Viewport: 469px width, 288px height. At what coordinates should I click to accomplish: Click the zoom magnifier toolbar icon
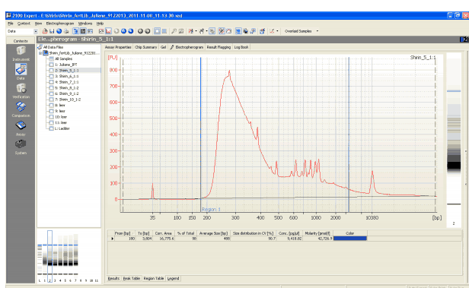pos(174,31)
